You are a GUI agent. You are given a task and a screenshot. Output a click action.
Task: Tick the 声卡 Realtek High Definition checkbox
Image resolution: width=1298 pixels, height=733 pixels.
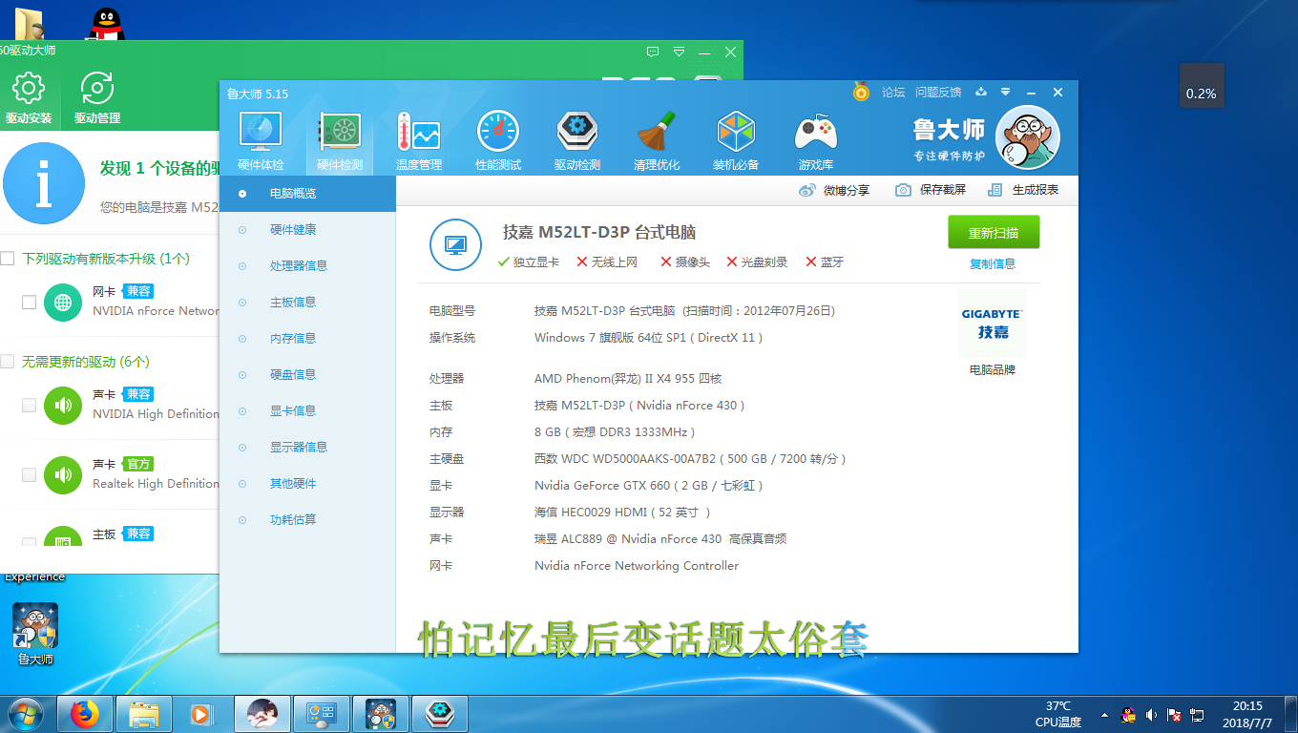[x=29, y=474]
